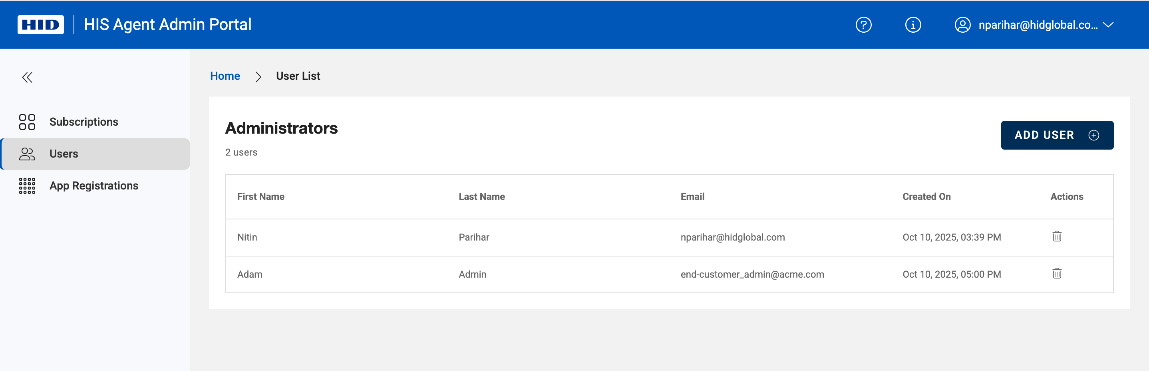The image size is (1149, 371).
Task: Click the Email column header
Action: click(x=692, y=197)
